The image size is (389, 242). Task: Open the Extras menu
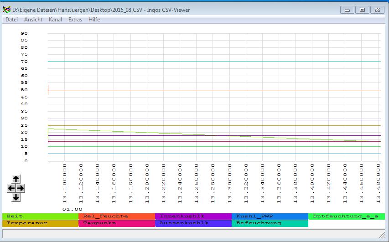click(x=75, y=20)
